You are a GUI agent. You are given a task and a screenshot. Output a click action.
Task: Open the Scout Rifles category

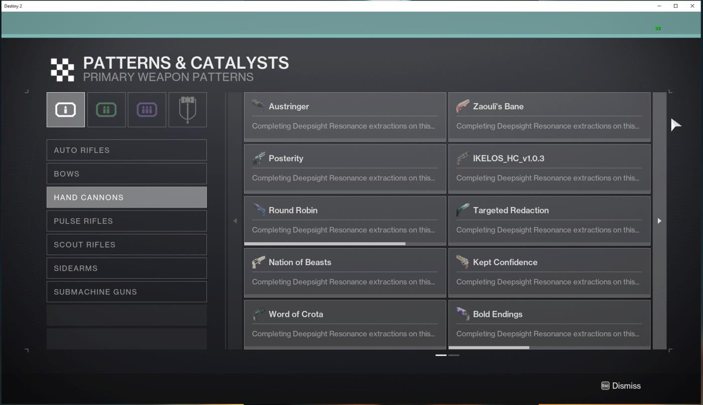pos(127,244)
